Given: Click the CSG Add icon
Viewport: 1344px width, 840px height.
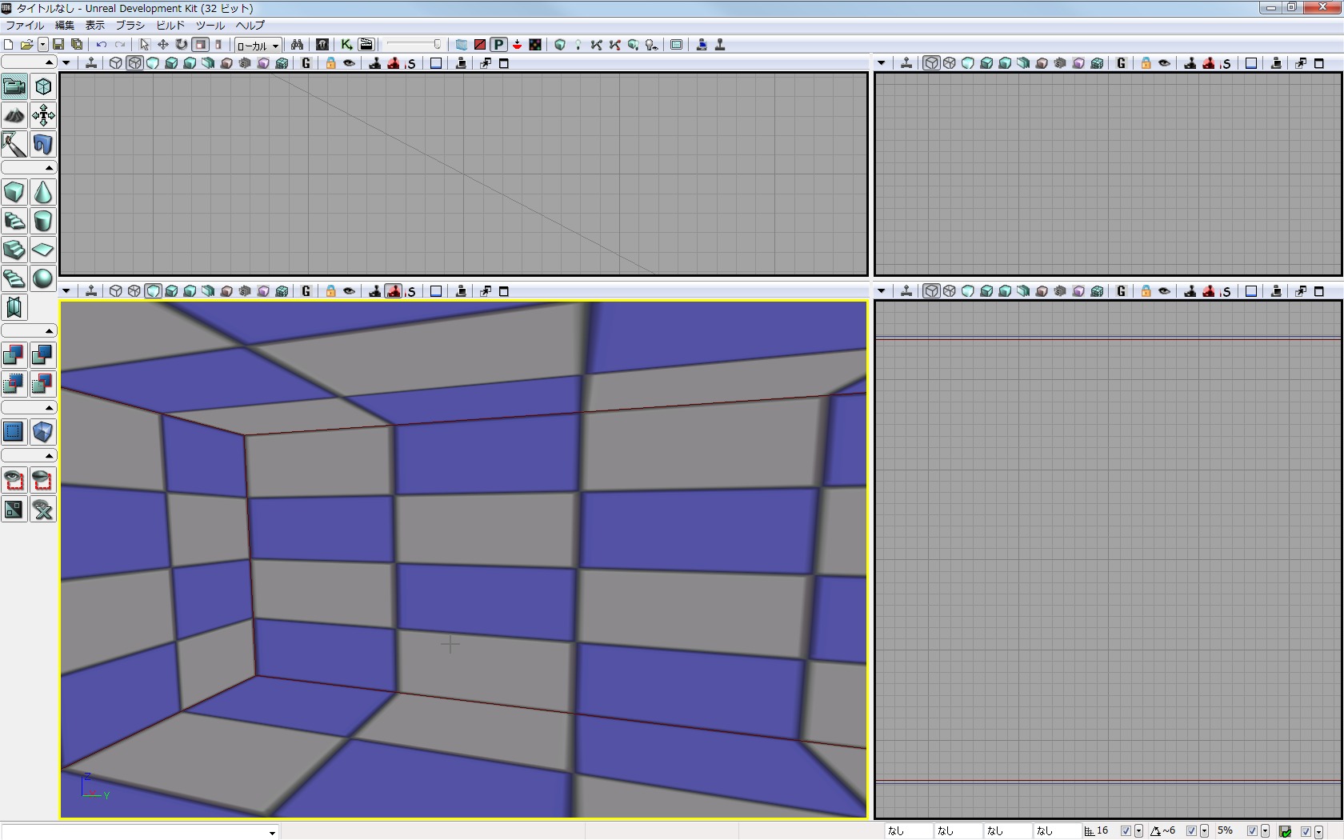Looking at the screenshot, I should tap(14, 355).
